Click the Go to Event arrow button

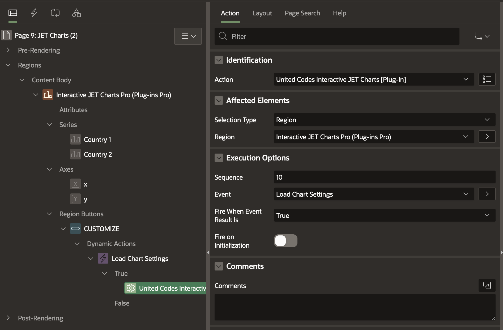click(x=487, y=194)
